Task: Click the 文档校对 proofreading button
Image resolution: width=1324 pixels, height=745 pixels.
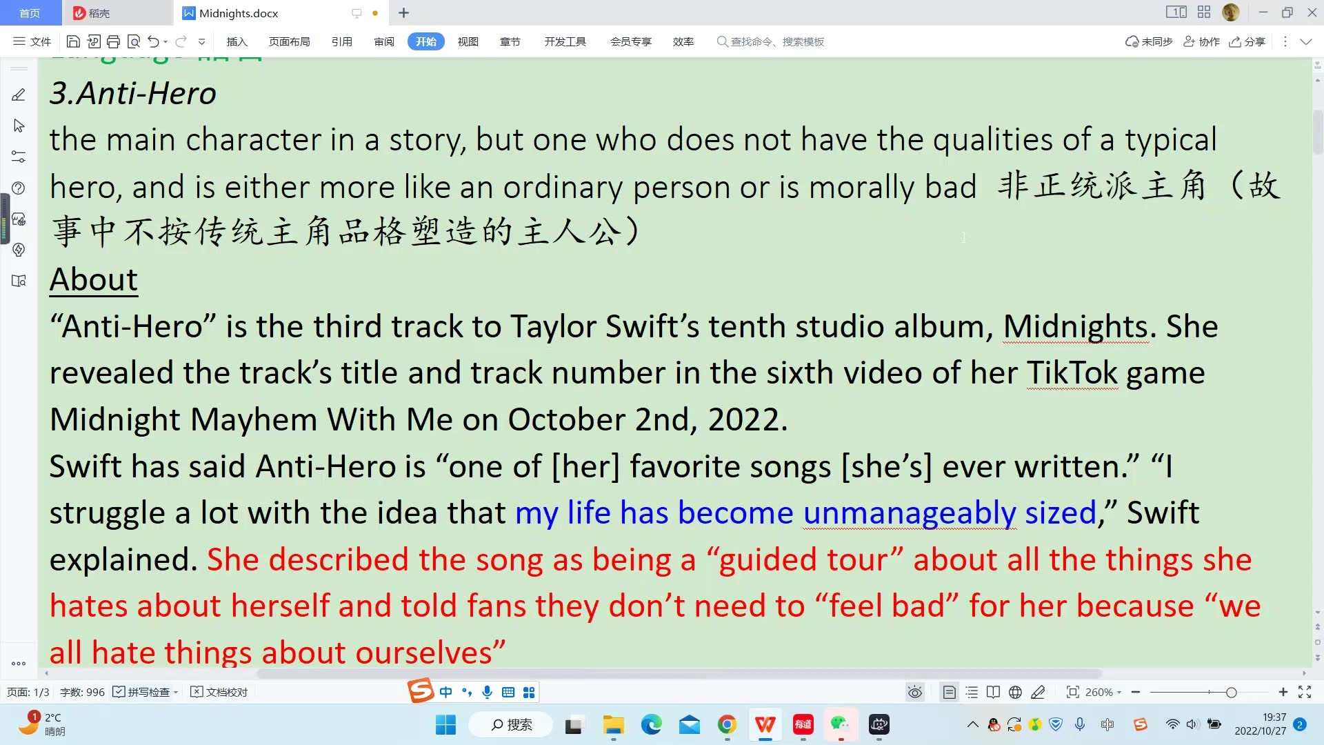Action: (219, 692)
